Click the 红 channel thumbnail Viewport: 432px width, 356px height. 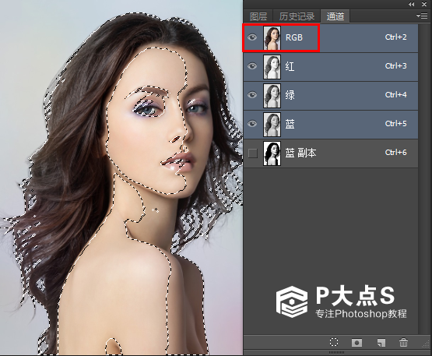272,67
